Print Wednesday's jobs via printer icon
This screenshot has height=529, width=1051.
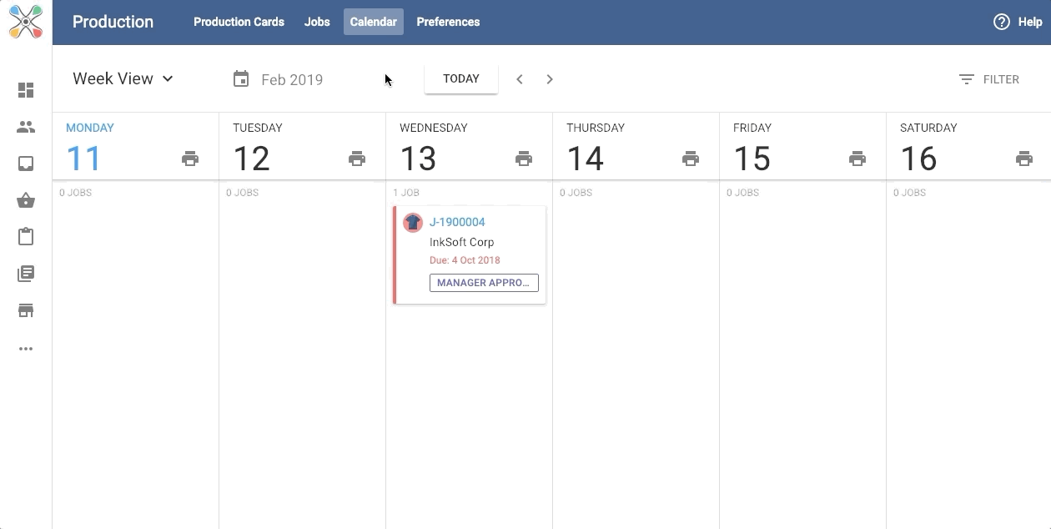tap(524, 158)
